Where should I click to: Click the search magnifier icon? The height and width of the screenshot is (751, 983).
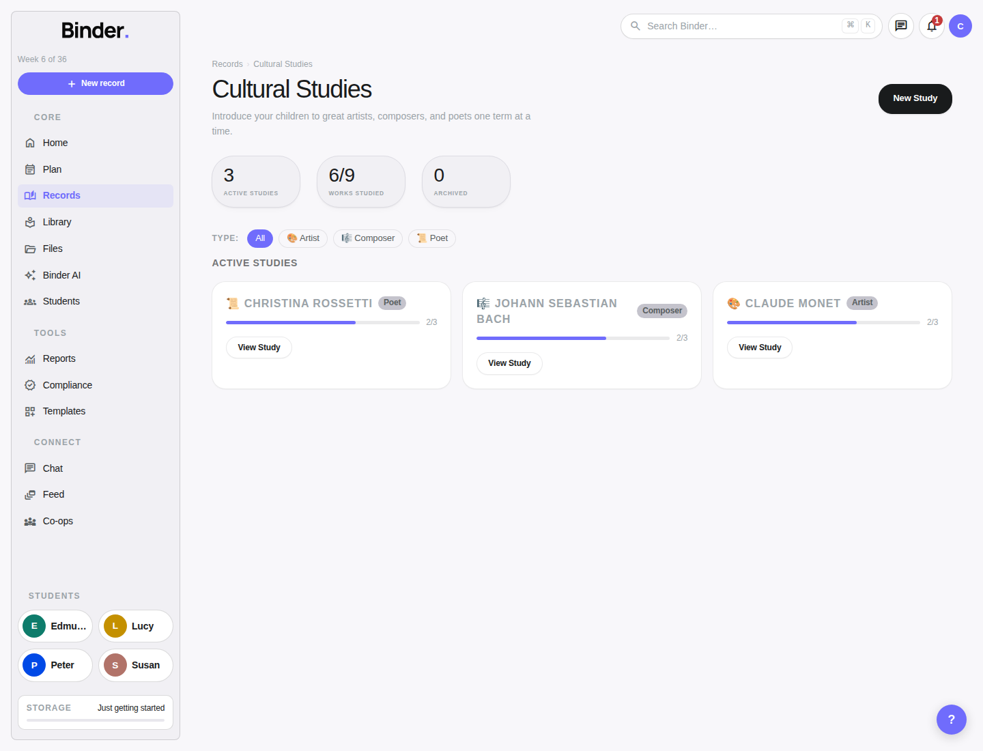point(636,26)
